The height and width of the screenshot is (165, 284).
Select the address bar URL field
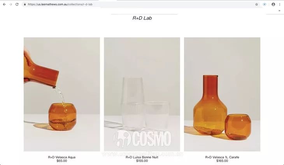tap(139, 4)
